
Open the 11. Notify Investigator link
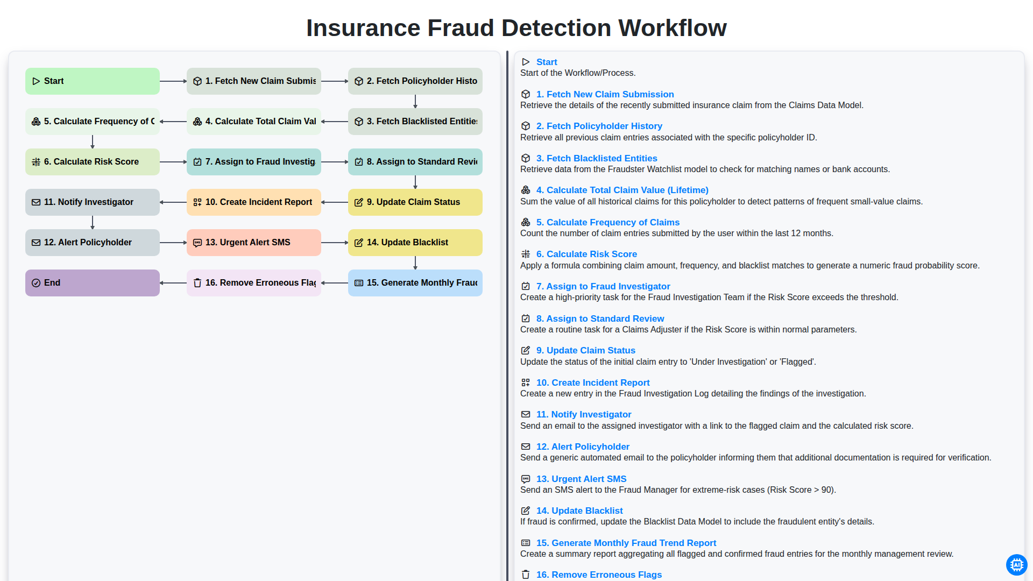click(x=584, y=414)
